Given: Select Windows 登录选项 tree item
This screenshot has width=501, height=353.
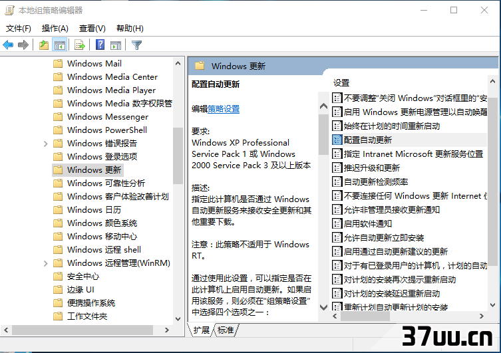Looking at the screenshot, I should tap(102, 156).
